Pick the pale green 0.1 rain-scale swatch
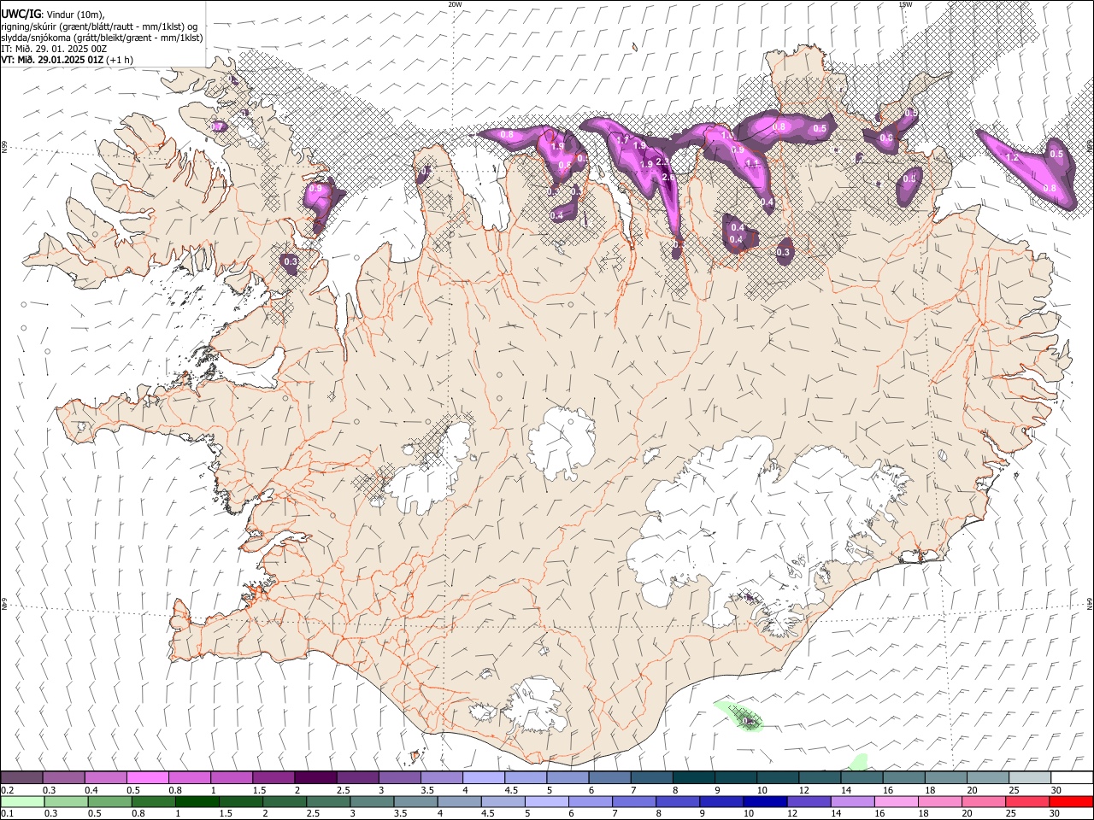 point(21,801)
